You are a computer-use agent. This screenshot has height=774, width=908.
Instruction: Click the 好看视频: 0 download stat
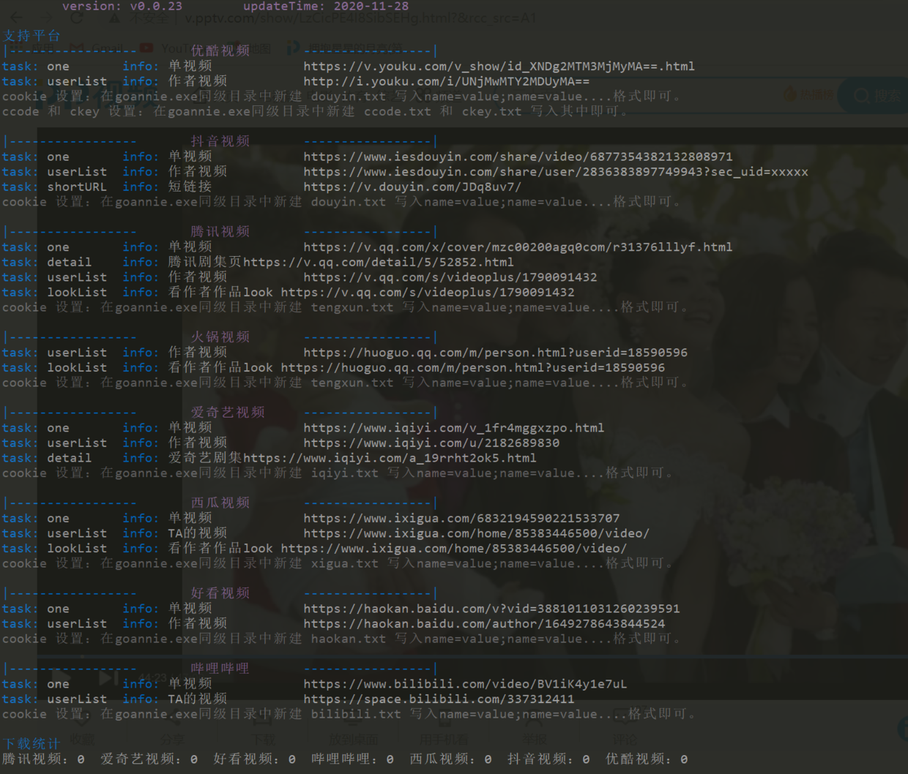click(255, 759)
